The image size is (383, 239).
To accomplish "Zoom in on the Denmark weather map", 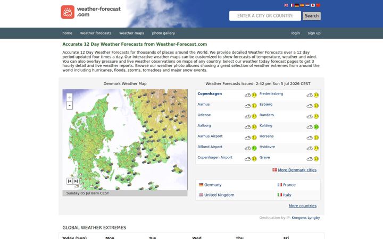I will 70,97.
